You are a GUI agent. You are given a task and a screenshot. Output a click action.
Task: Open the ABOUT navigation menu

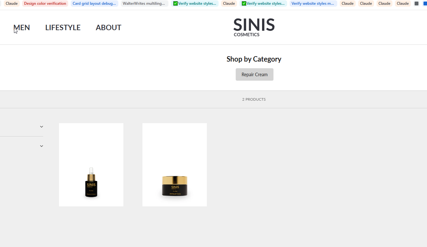click(x=108, y=28)
